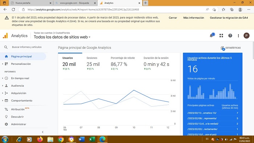Image resolution: width=254 pixels, height=143 pixels.
Task: Click the read aloud icon in address bar
Action: point(207,9)
